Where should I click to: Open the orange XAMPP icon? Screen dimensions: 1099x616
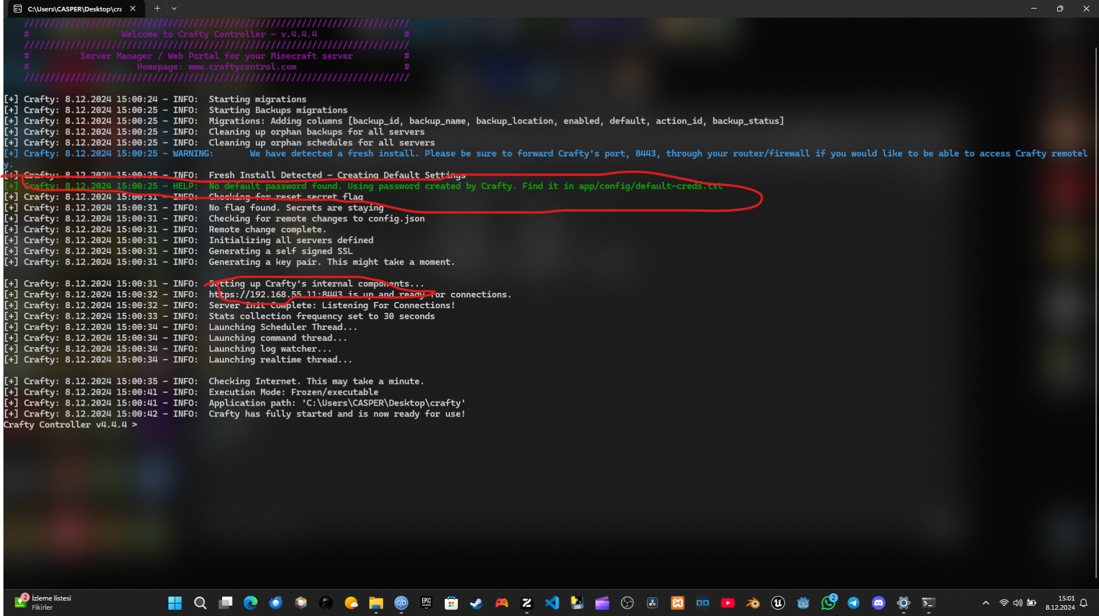click(x=678, y=603)
